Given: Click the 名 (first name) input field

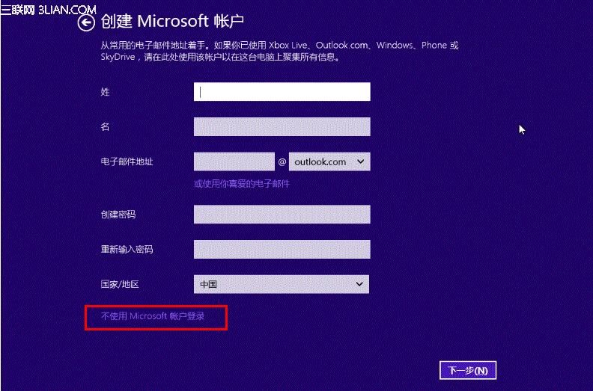Looking at the screenshot, I should pyautogui.click(x=282, y=126).
